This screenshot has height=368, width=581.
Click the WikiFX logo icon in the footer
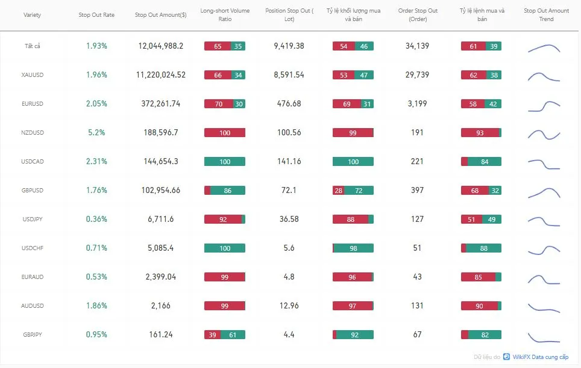tap(506, 357)
